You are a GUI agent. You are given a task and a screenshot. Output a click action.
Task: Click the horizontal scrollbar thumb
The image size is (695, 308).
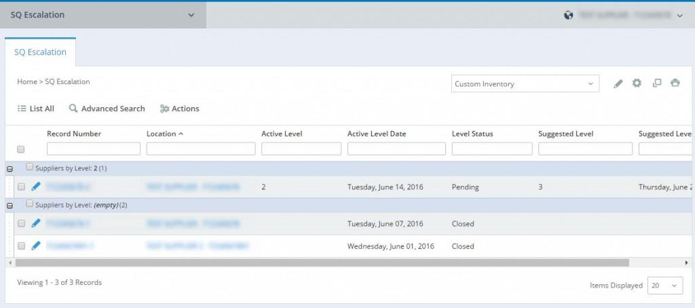click(322, 263)
